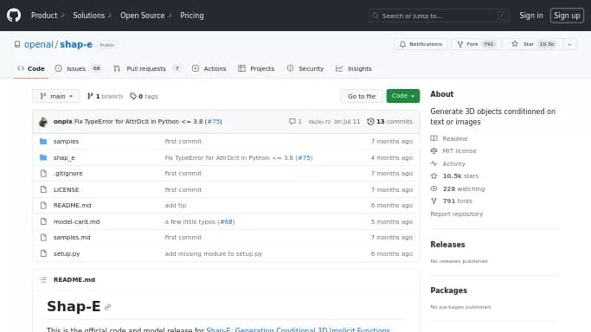Open Activity link in About
The width and height of the screenshot is (591, 332).
[447, 163]
